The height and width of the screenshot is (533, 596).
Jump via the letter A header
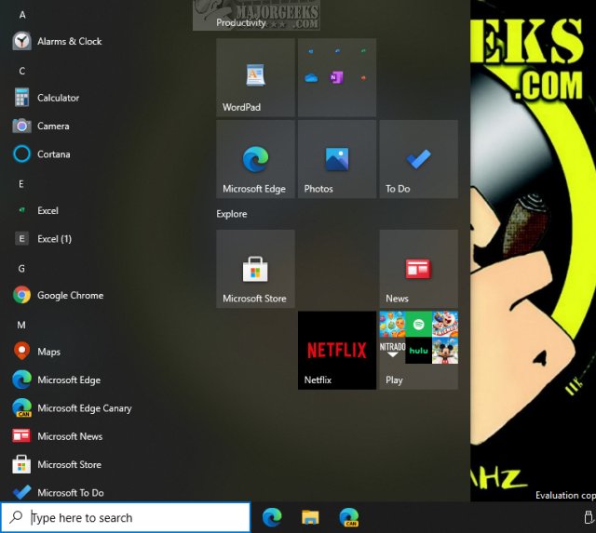[22, 15]
